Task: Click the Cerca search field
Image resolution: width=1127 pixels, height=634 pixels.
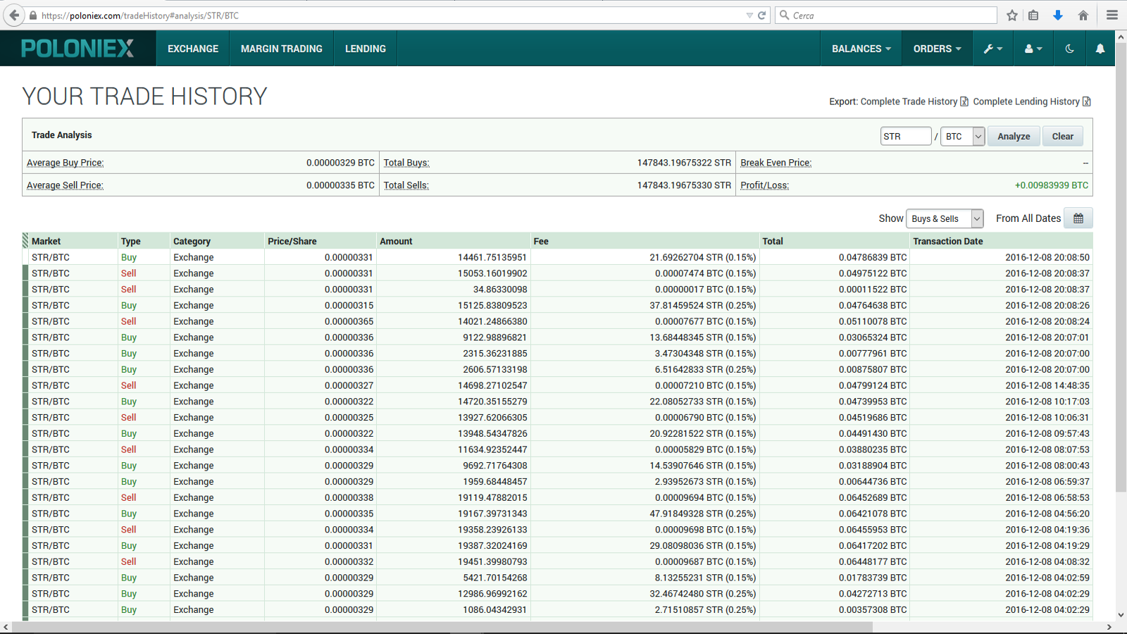Action: (x=886, y=15)
